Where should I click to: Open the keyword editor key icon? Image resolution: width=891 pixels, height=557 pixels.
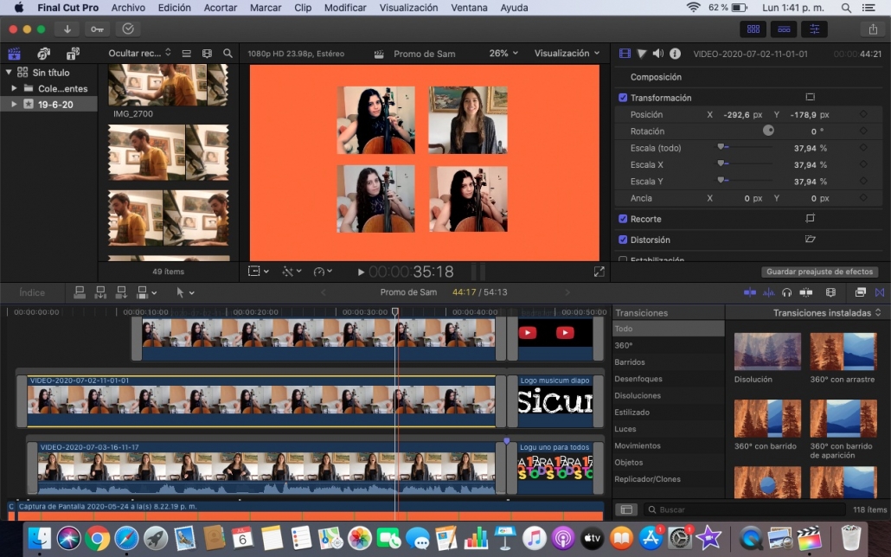97,29
